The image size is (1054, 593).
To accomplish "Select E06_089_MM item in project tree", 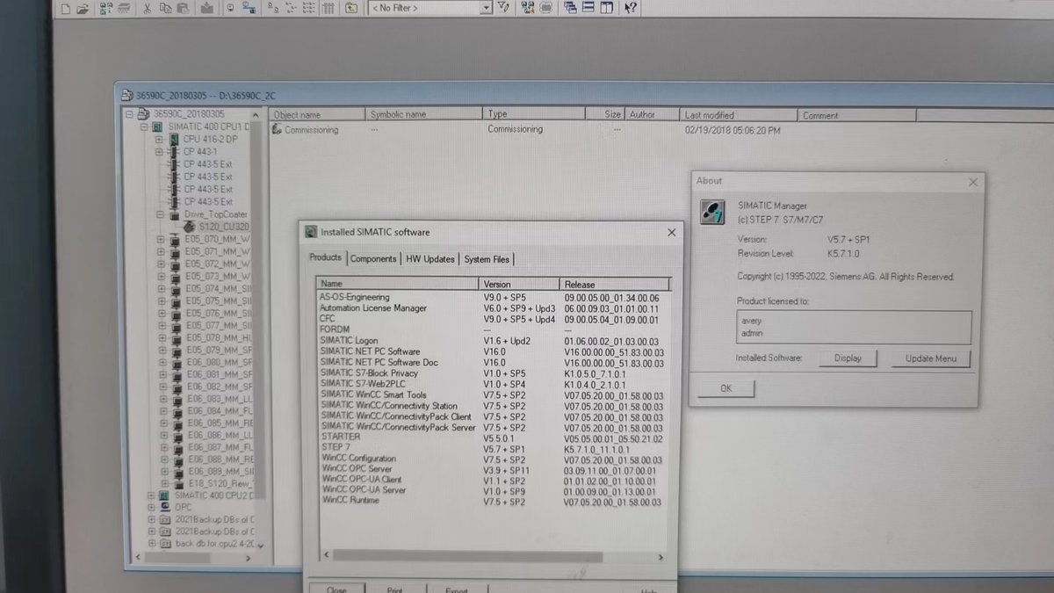I will pos(220,471).
